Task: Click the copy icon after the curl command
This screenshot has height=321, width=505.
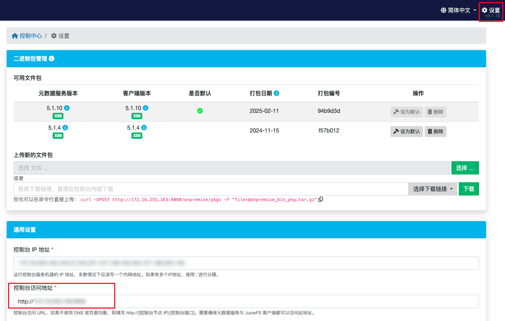Action: coord(320,199)
